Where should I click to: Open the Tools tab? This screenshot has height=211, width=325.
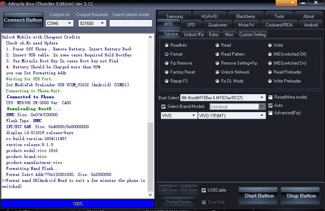[279, 16]
